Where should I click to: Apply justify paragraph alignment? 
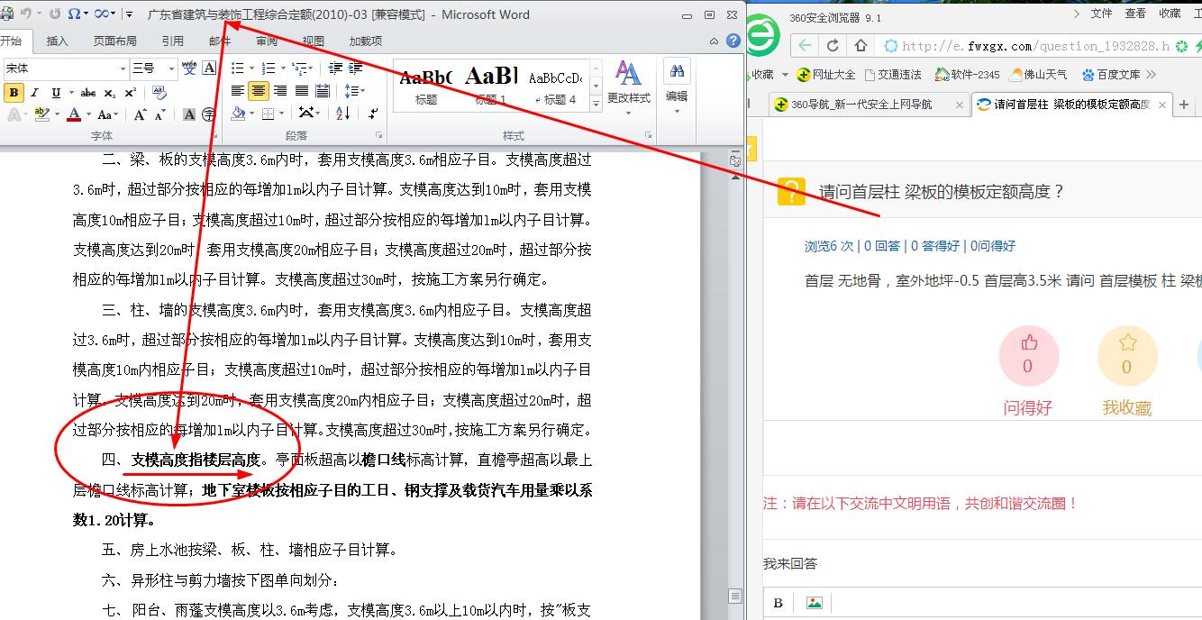[302, 91]
